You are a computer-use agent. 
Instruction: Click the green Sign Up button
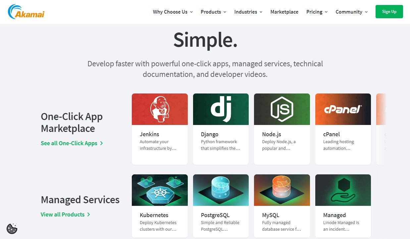389,12
